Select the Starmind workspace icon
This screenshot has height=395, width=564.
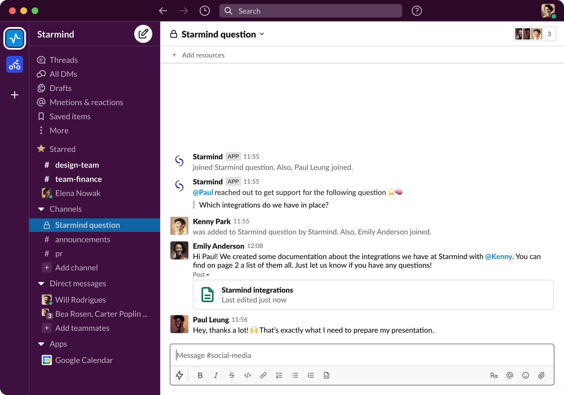click(15, 38)
